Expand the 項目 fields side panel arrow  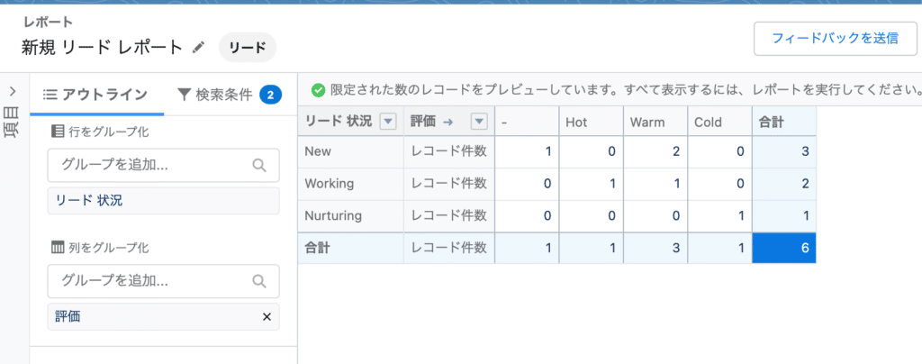(x=14, y=92)
